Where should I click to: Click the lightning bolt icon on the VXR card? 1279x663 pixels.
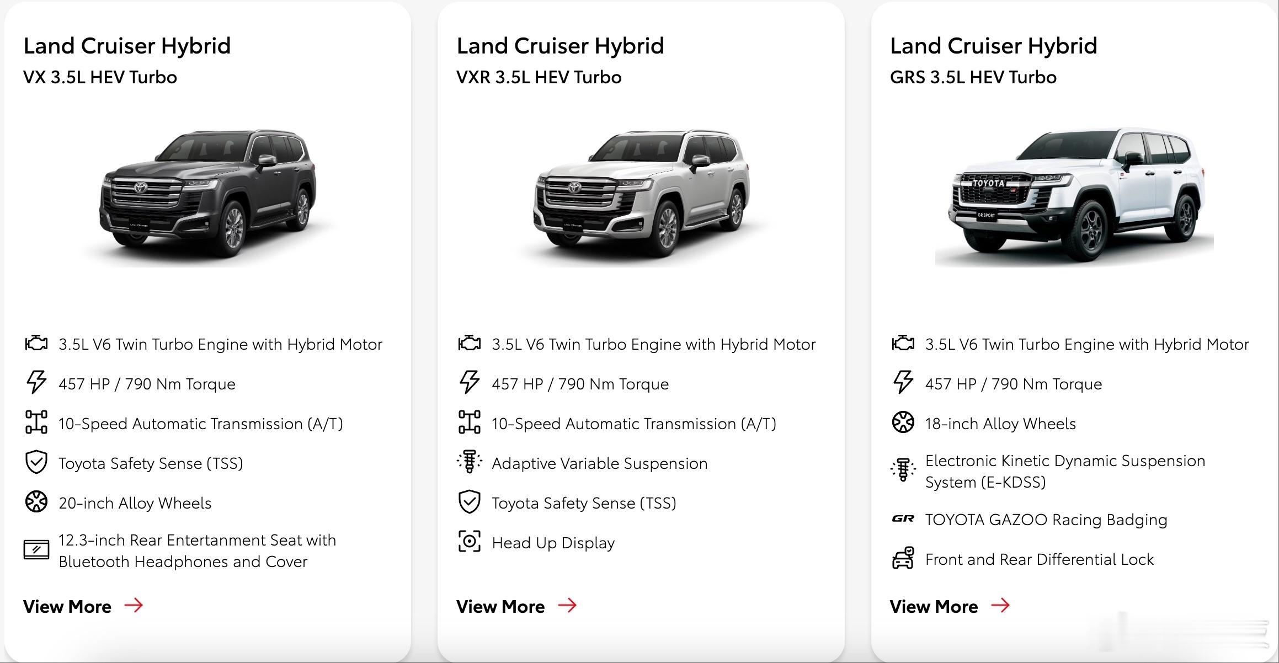(x=470, y=382)
